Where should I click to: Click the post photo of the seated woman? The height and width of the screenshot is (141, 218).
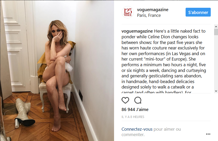(57, 71)
